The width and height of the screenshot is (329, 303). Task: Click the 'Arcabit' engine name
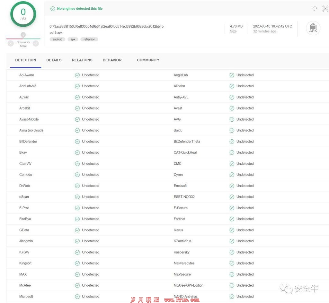point(24,108)
